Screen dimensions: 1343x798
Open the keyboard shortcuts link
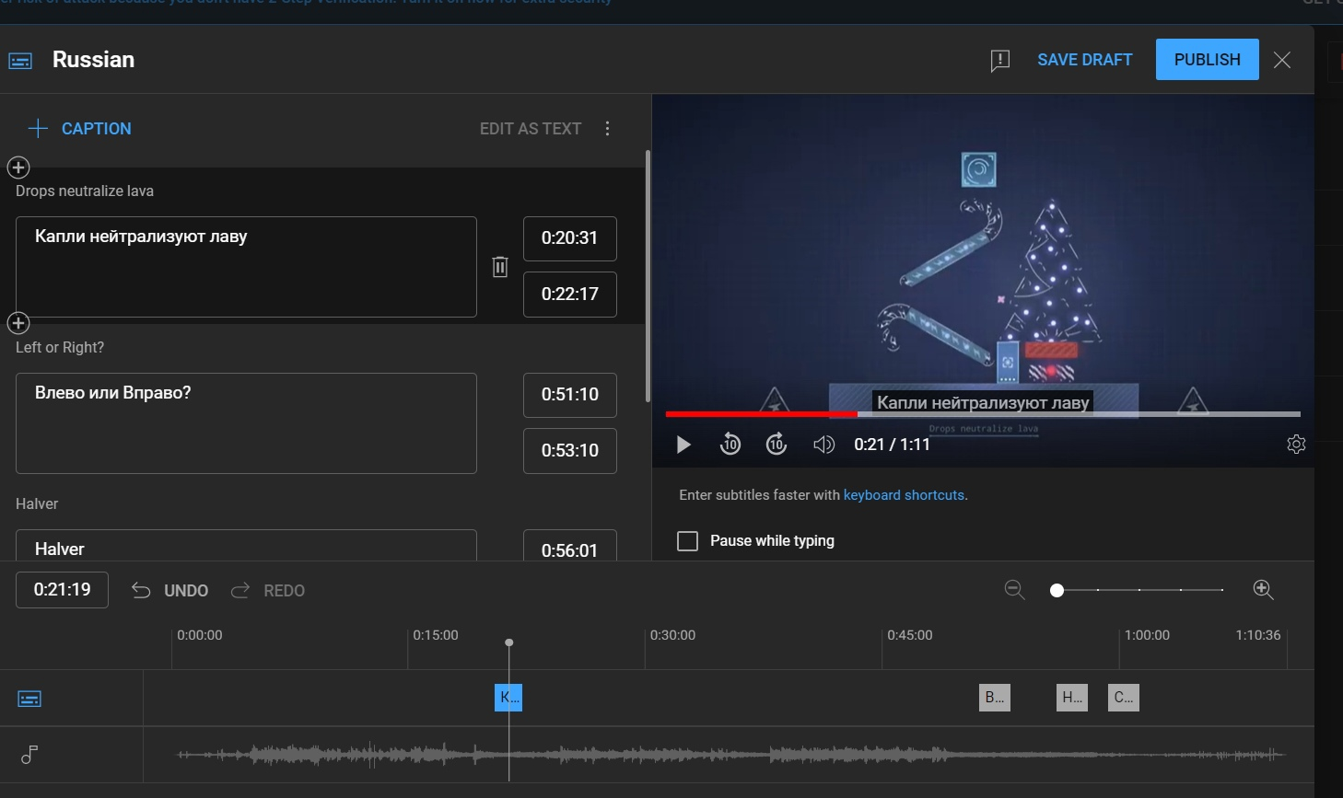click(x=904, y=495)
